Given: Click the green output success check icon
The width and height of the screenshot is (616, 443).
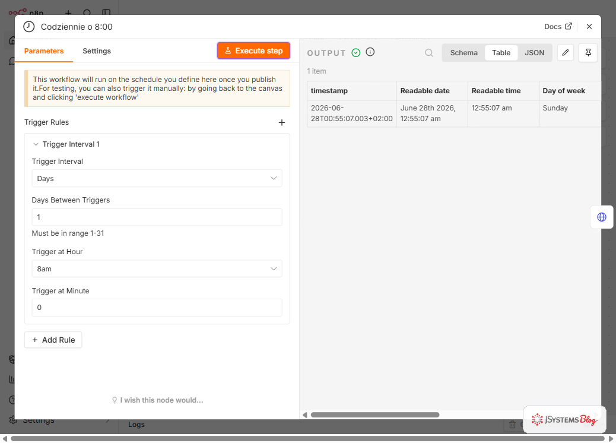Looking at the screenshot, I should pos(356,53).
